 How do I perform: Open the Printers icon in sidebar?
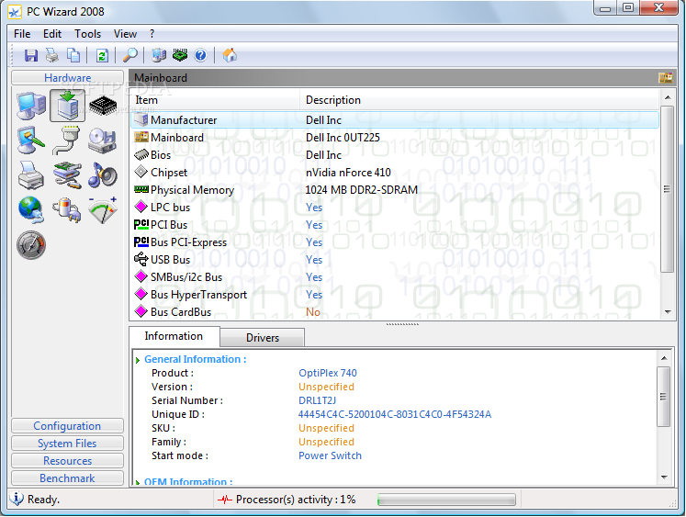click(31, 175)
